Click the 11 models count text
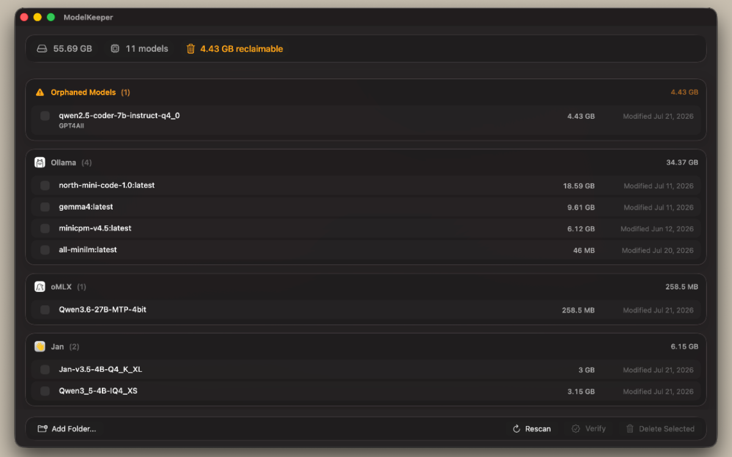This screenshot has width=732, height=457. pyautogui.click(x=147, y=49)
